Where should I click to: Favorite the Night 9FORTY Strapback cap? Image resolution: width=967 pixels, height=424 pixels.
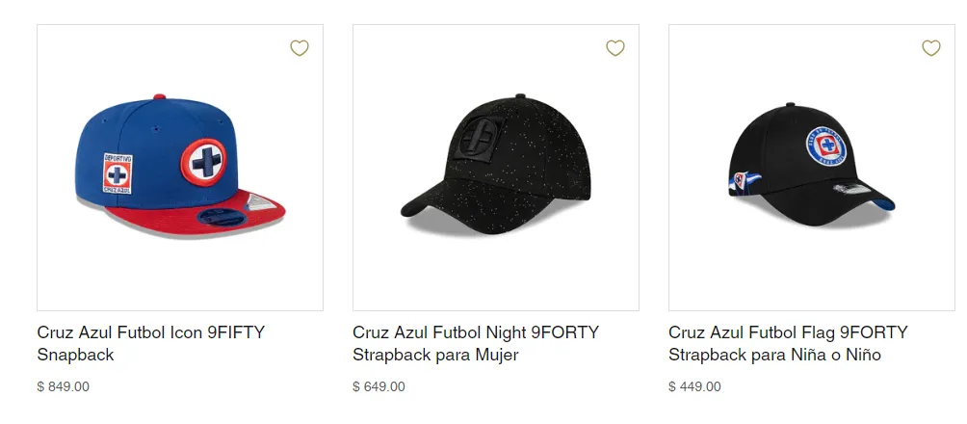pyautogui.click(x=615, y=48)
